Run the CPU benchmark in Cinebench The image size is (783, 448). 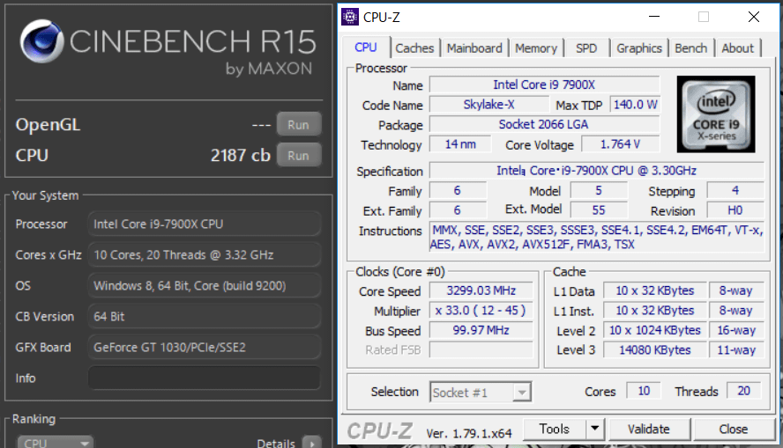298,156
